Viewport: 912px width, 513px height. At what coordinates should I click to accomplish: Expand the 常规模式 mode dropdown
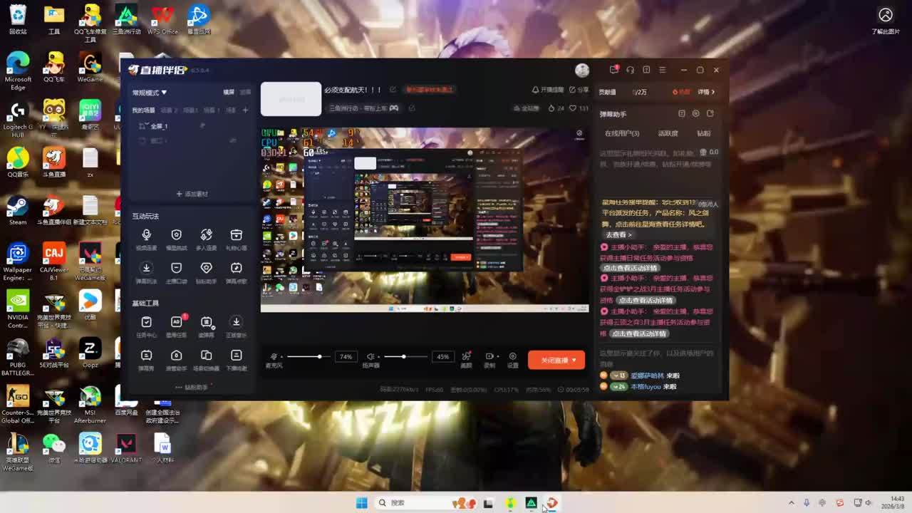[150, 93]
